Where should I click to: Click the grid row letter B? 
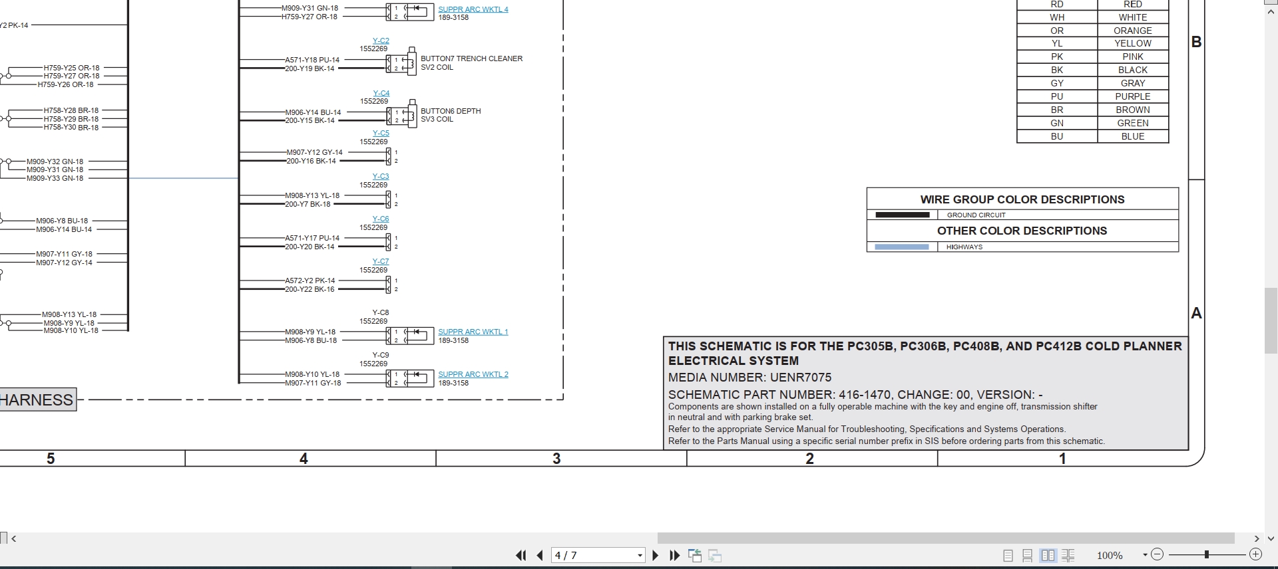coord(1196,42)
